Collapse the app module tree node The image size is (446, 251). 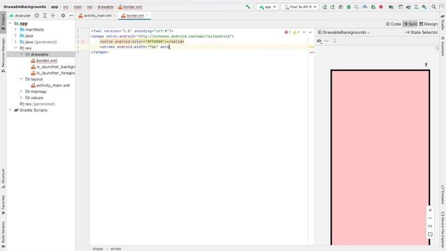(10, 23)
